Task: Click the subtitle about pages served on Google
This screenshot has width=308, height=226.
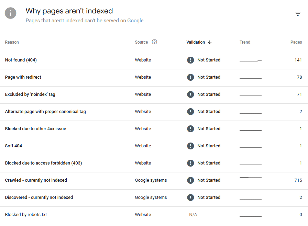Action: click(x=85, y=21)
